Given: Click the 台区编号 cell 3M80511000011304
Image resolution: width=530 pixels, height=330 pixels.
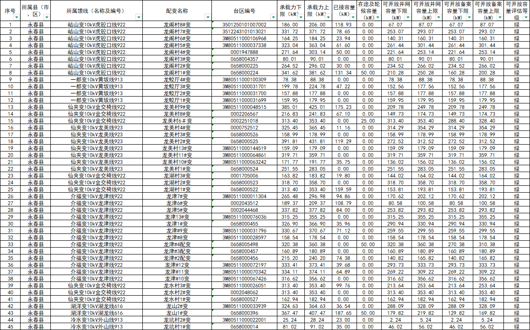Looking at the screenshot, I should (244, 196).
